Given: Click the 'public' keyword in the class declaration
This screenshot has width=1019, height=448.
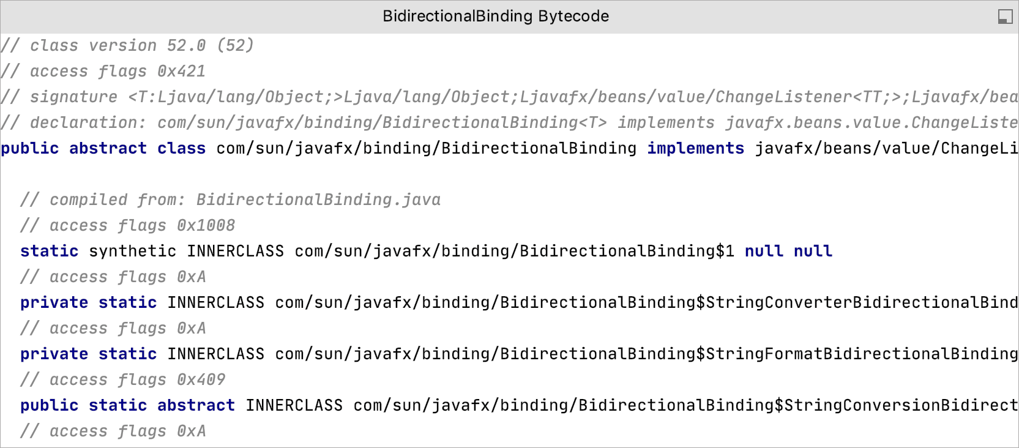Looking at the screenshot, I should (x=30, y=149).
